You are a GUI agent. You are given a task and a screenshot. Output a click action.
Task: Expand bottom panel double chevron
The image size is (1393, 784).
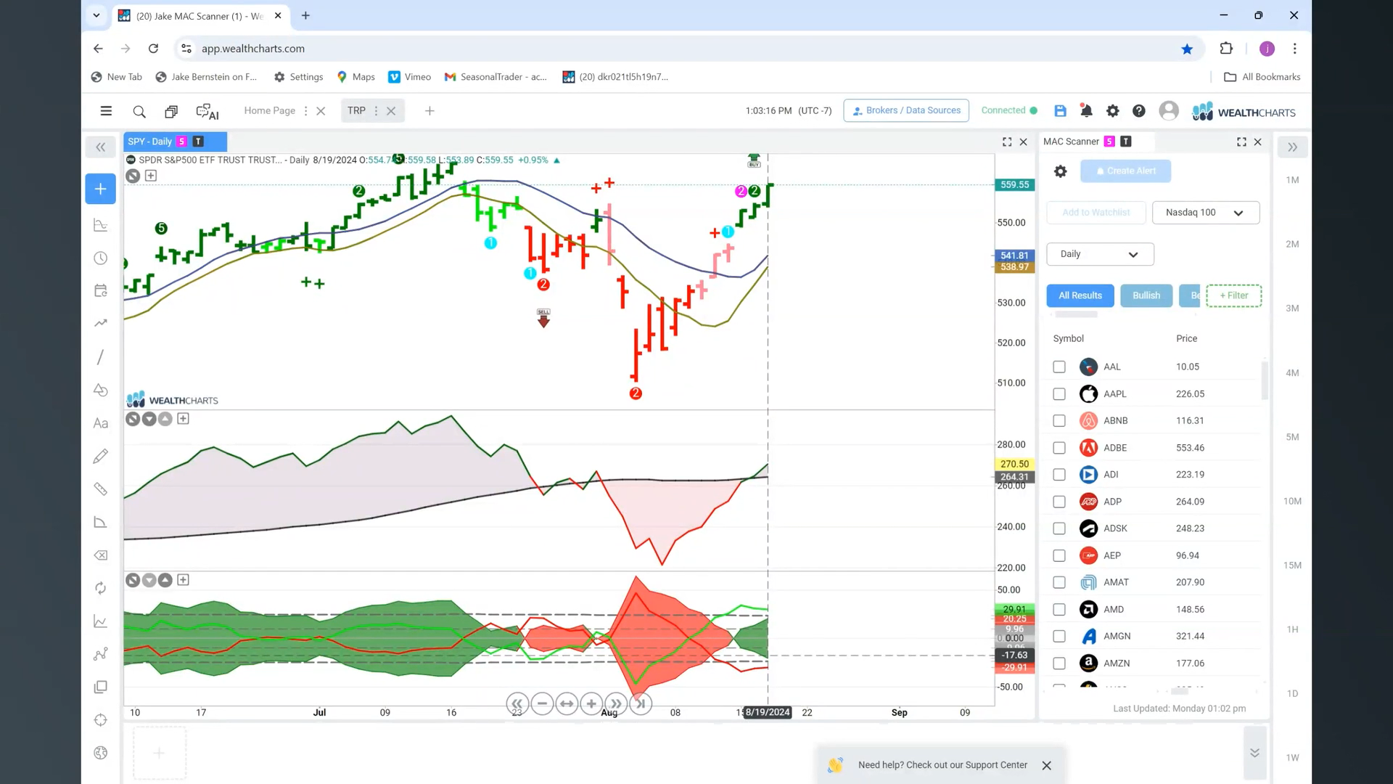point(1254,753)
